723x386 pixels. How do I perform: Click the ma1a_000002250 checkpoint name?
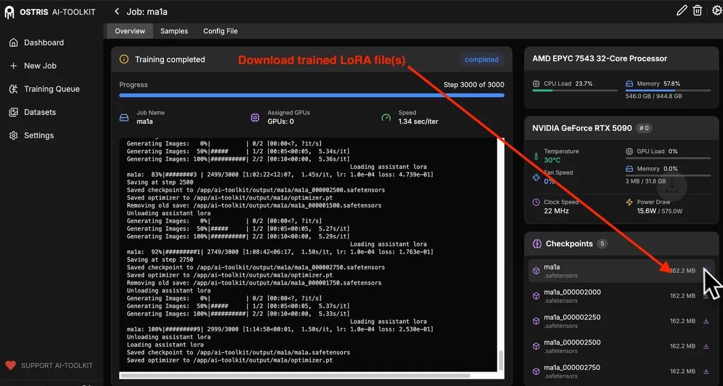[x=572, y=317]
